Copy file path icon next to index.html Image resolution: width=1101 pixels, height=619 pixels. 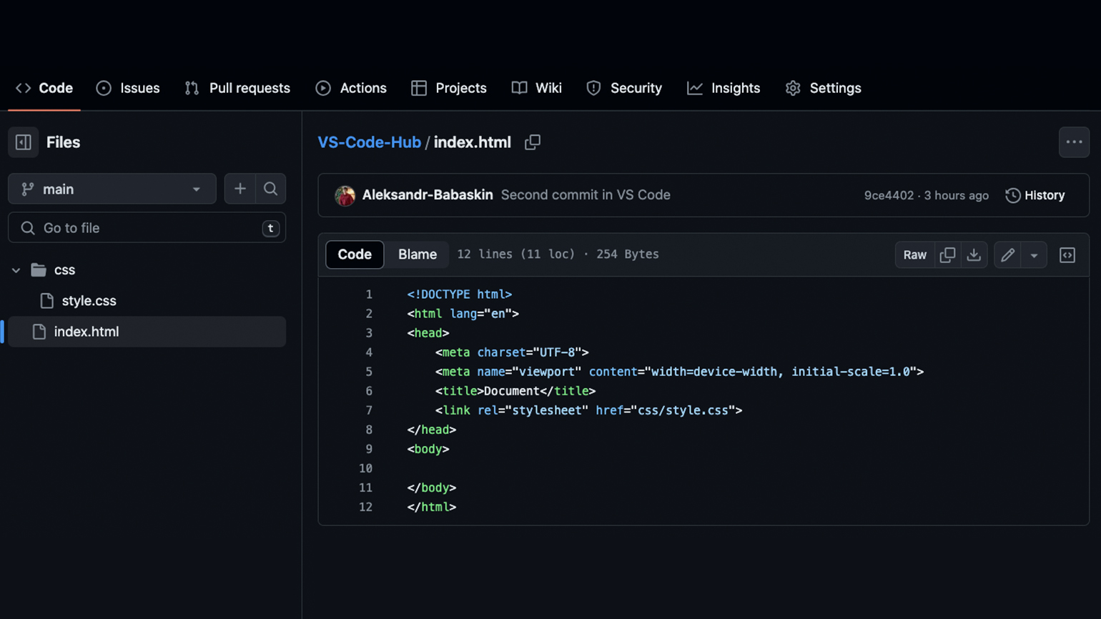pyautogui.click(x=533, y=142)
